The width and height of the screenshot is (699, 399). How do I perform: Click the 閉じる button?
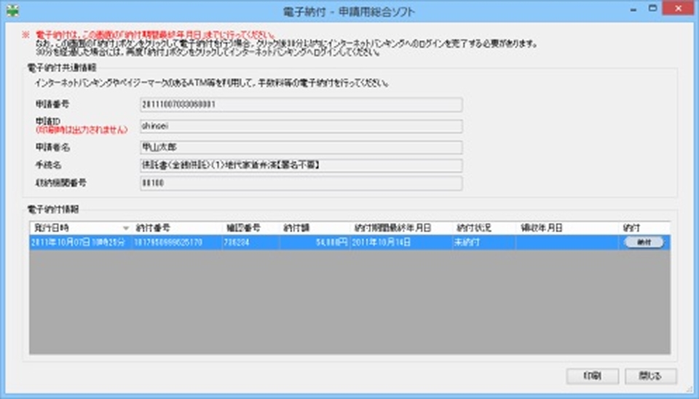pos(651,376)
